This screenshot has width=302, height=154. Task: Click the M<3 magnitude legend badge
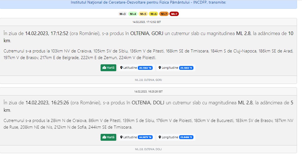(123, 14)
